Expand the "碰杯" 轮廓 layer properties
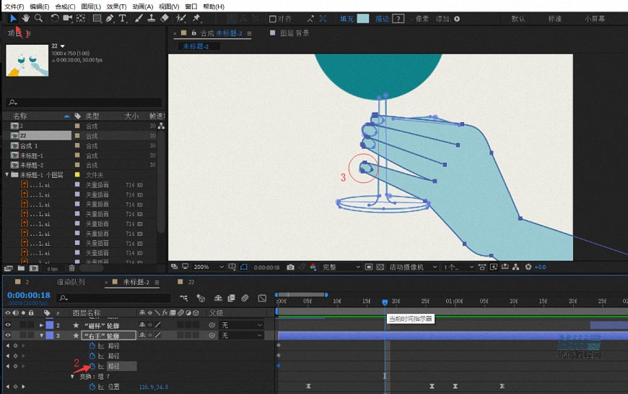 click(x=42, y=325)
